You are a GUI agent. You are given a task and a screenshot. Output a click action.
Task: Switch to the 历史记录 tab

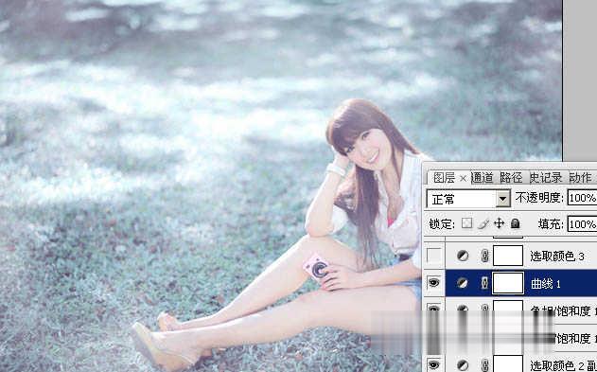(546, 177)
